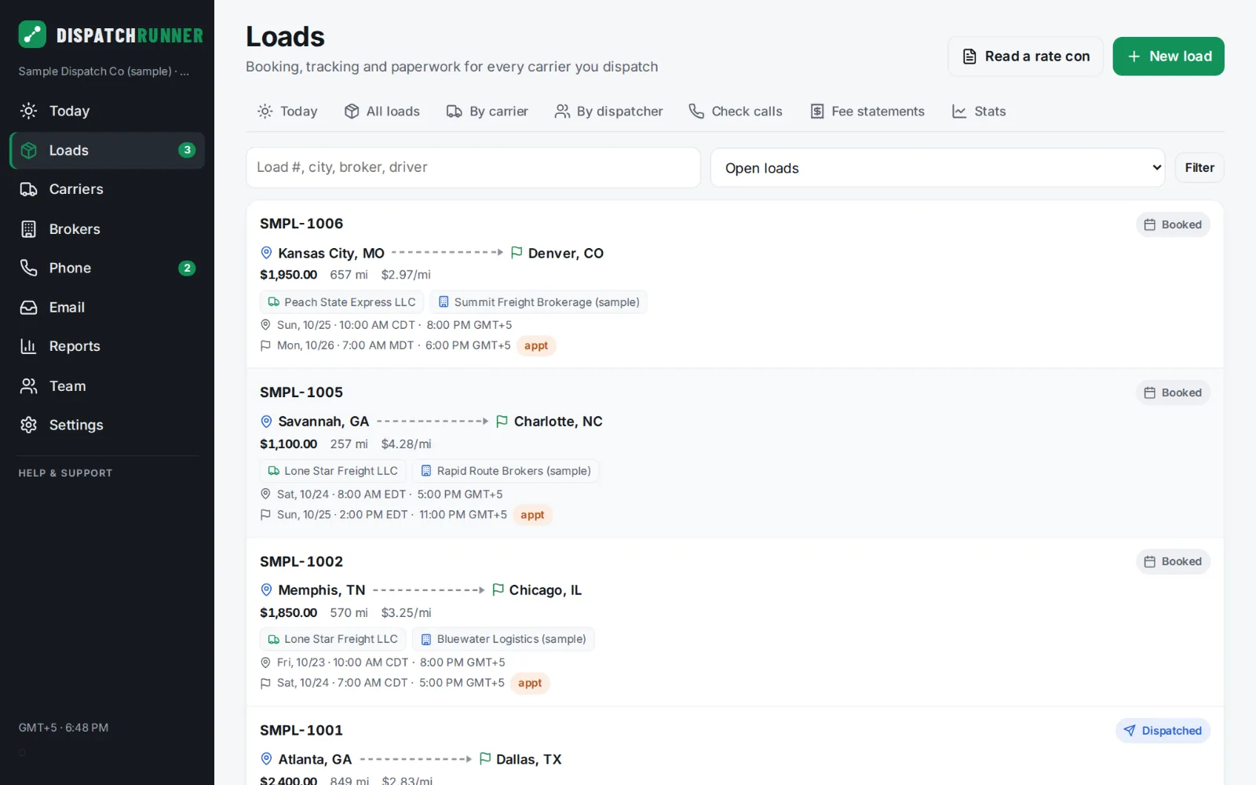Open the Stats tab
This screenshot has width=1256, height=785.
click(978, 111)
